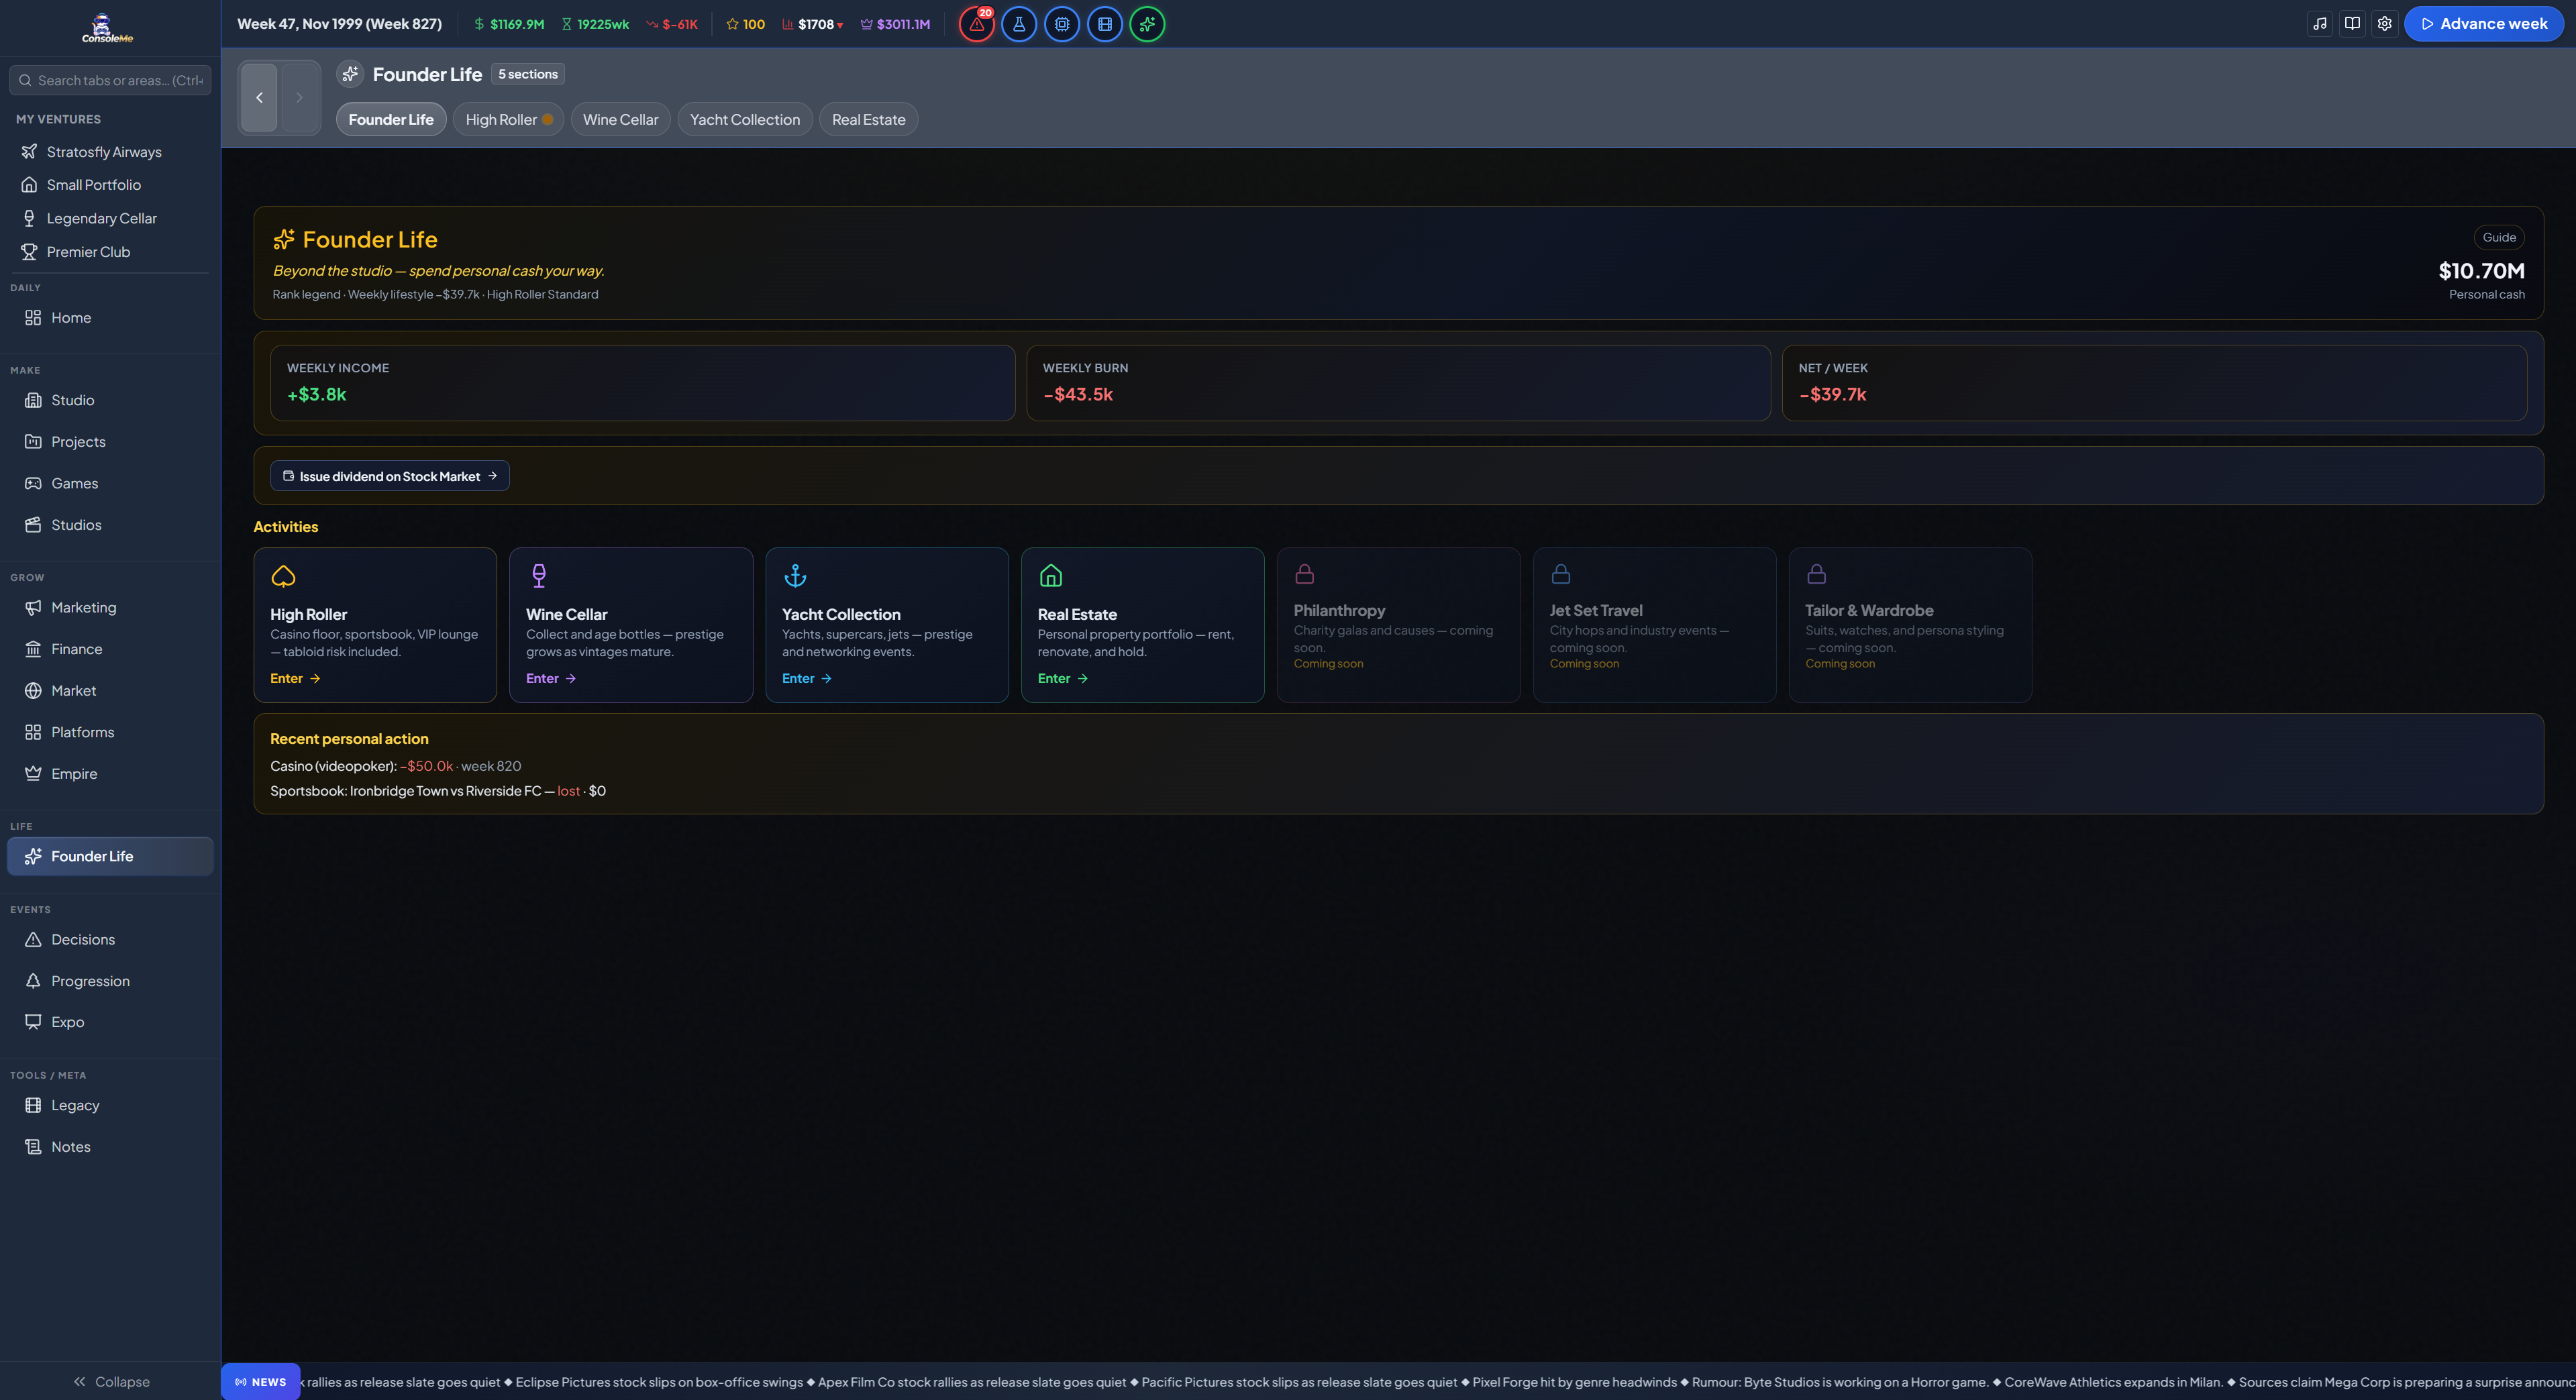Open Studio in sidebar
Viewport: 2576px width, 1400px height.
point(110,400)
